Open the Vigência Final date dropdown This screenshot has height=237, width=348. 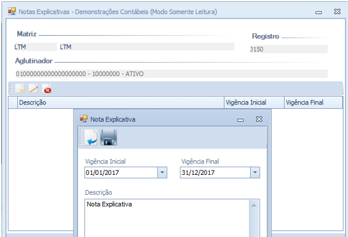(255, 172)
